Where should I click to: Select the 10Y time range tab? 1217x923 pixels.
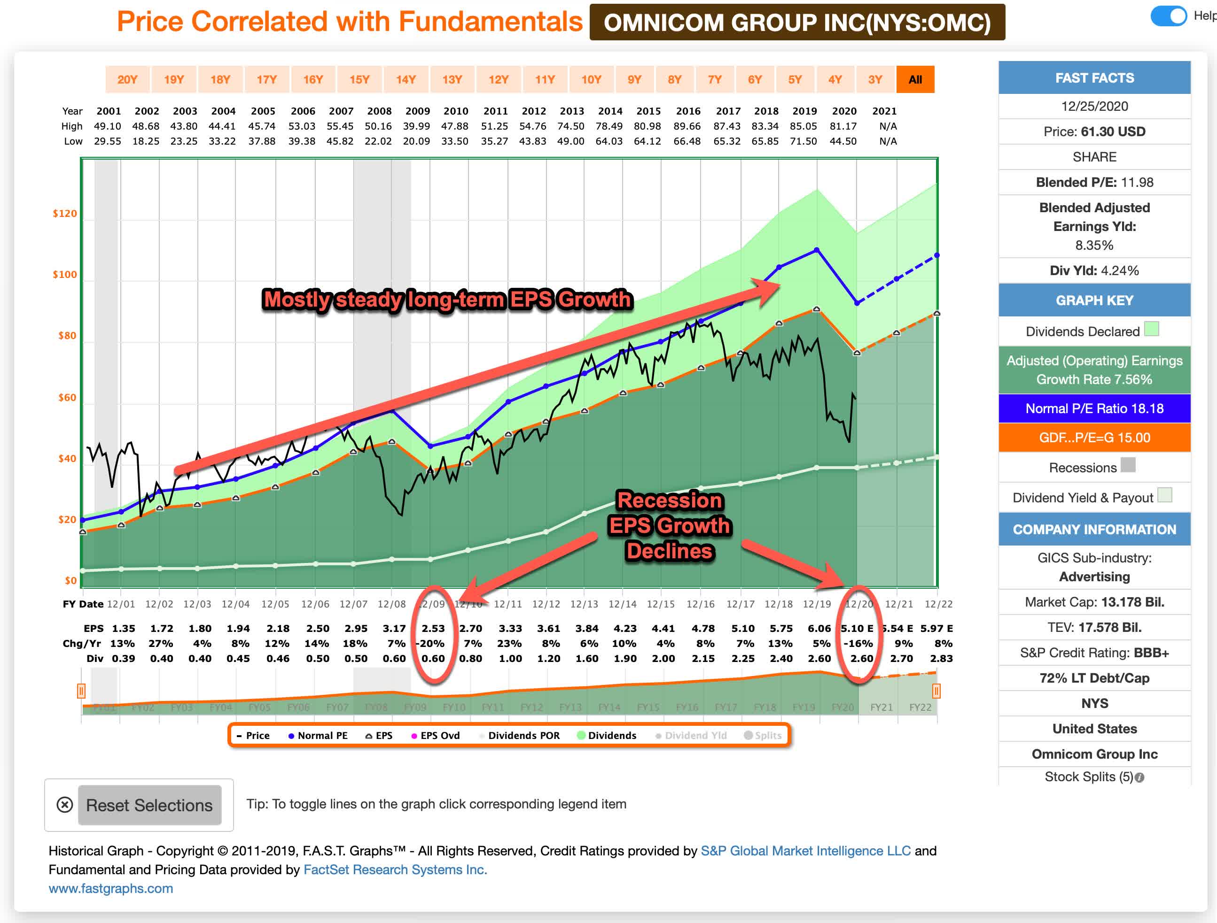coord(592,79)
